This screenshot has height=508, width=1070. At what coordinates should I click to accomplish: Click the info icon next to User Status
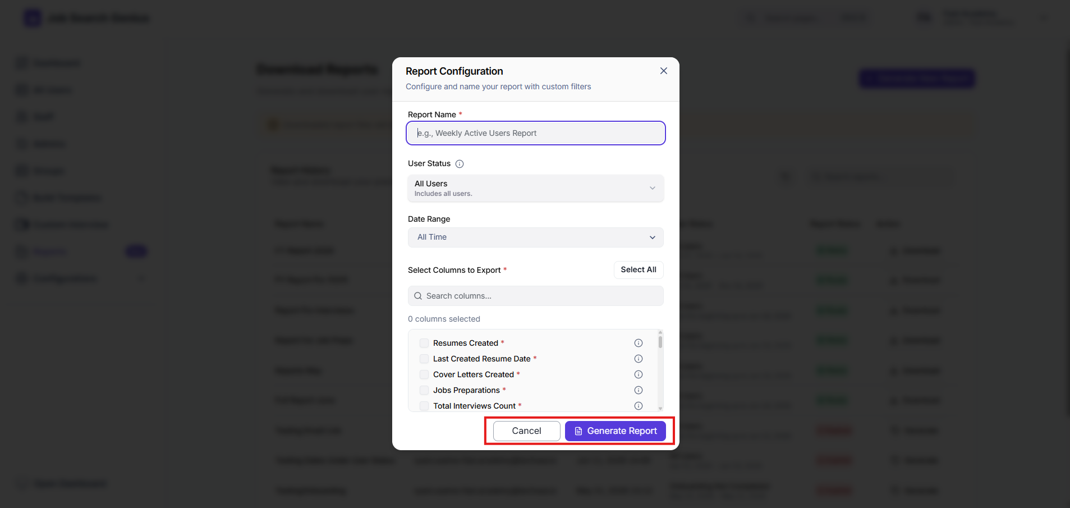coord(460,164)
